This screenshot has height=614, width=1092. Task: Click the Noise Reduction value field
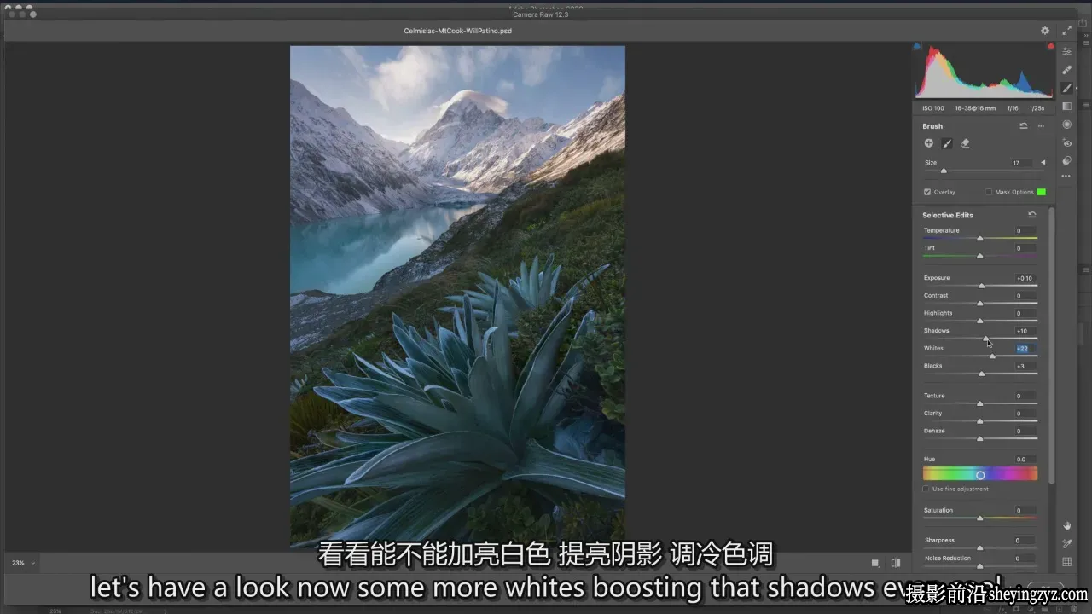tap(1024, 559)
